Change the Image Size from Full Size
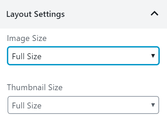The image size is (167, 127). pyautogui.click(x=83, y=56)
